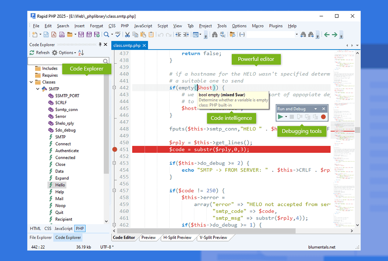Start debugging with green play button
Viewport: 388px width, 261px height.
click(x=280, y=117)
